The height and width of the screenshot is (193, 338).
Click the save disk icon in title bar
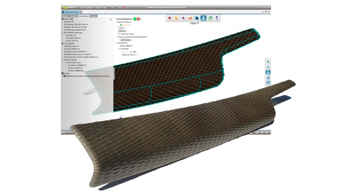pos(117,8)
